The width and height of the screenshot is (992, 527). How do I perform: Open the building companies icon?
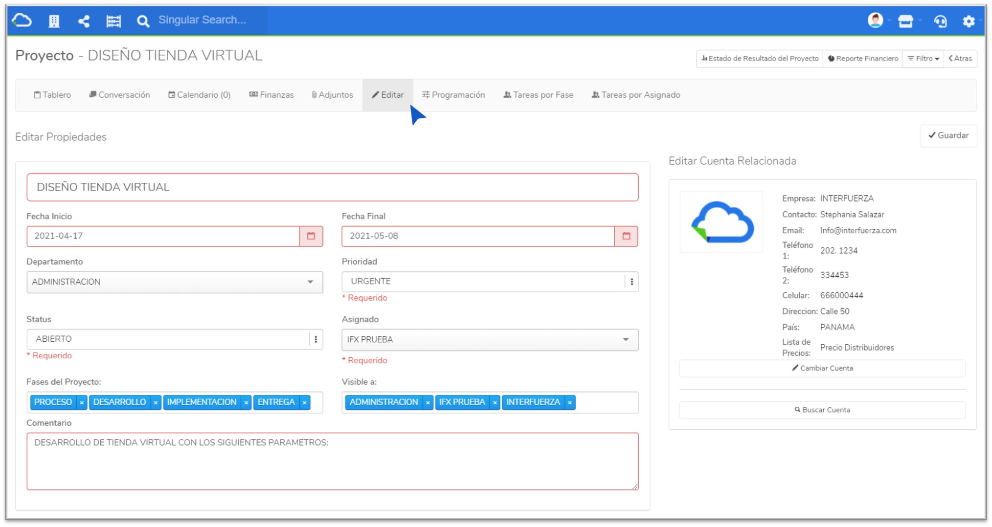pos(54,21)
